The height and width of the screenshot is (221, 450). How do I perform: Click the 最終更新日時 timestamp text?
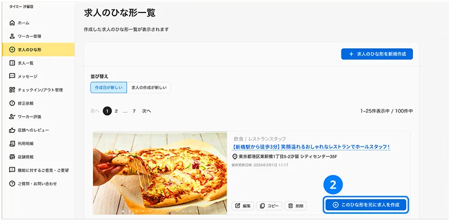(260, 165)
